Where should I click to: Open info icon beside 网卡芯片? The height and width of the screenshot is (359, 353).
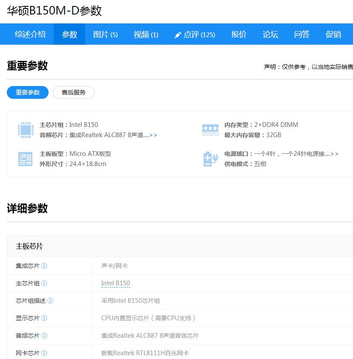(44, 353)
